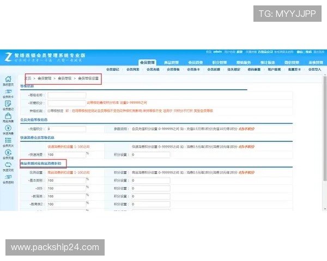Click the Z logo in the header

[x=8, y=57]
